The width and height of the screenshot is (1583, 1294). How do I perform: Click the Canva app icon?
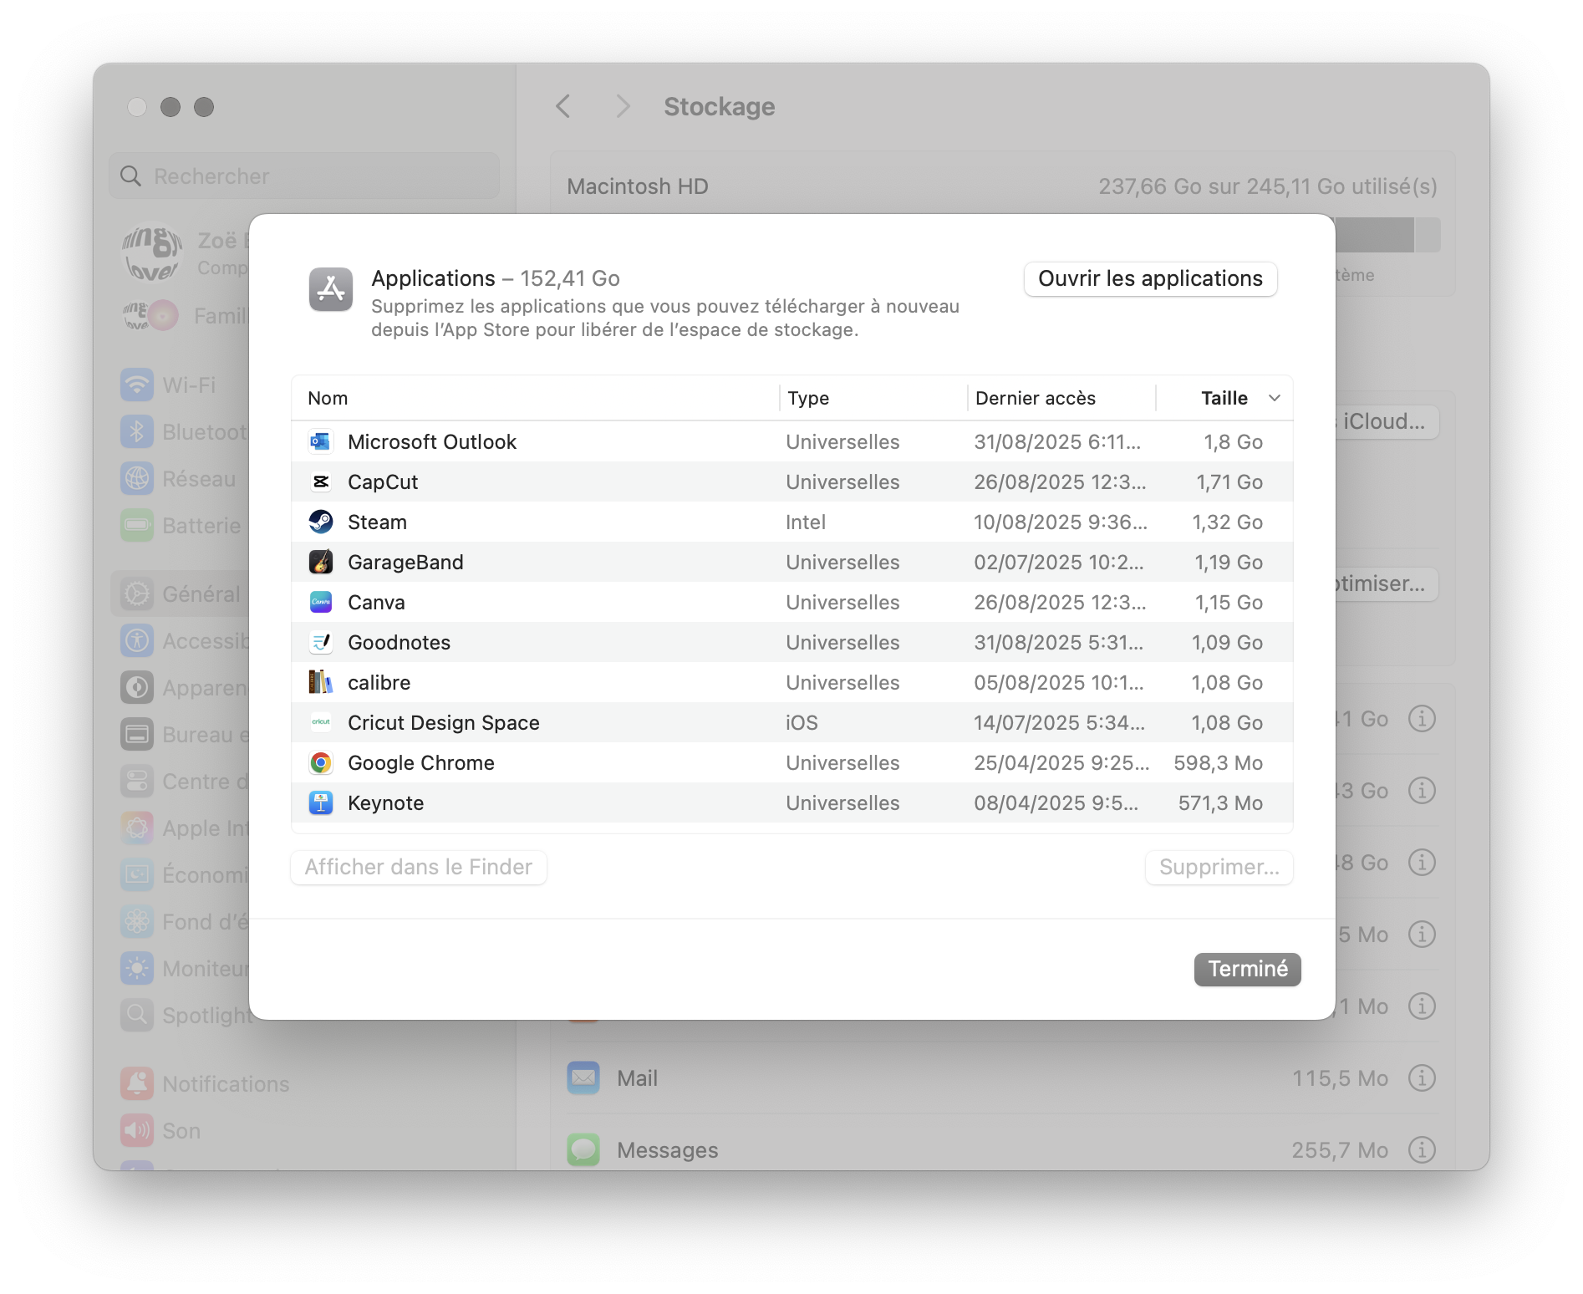click(321, 602)
